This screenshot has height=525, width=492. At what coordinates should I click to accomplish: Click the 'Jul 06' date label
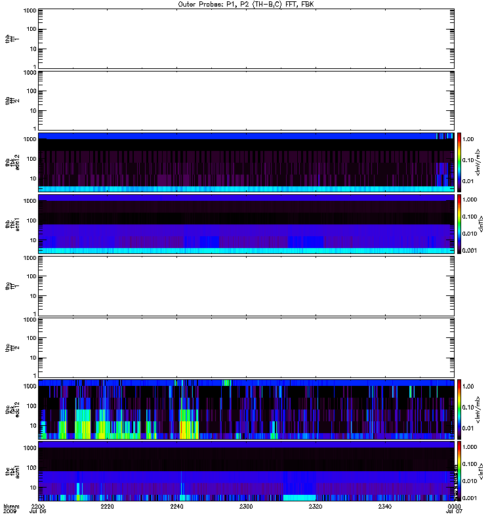click(x=38, y=512)
